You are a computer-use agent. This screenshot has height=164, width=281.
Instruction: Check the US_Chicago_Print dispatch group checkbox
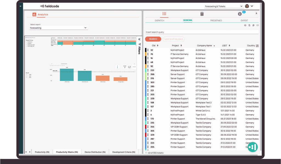[27, 45]
